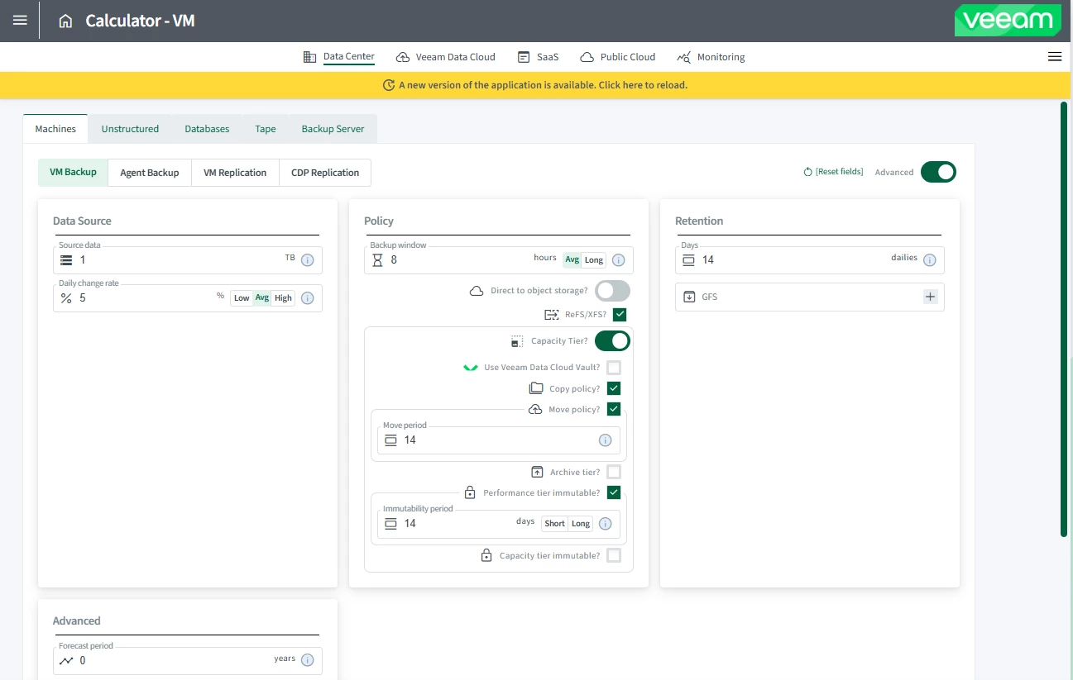
Task: Uncheck the ReFS/XFS checkbox
Action: pos(620,315)
